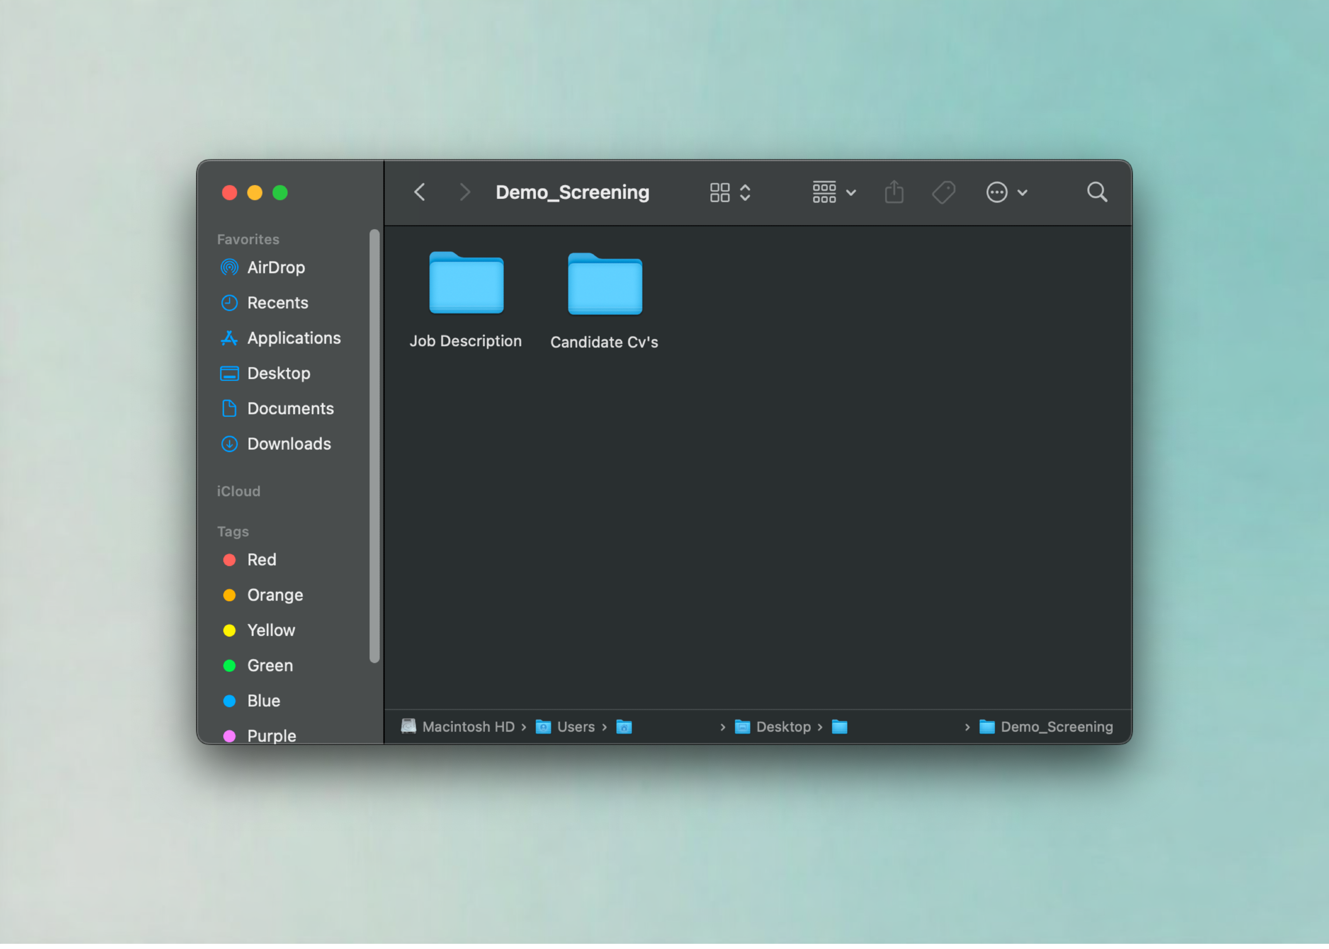Viewport: 1329px width, 949px height.
Task: Open the Share toolbar icon
Action: (x=894, y=192)
